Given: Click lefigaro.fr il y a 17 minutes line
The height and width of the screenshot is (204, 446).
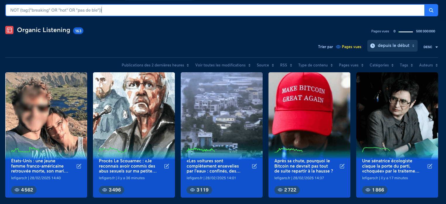Looking at the screenshot, I should tap(385, 178).
